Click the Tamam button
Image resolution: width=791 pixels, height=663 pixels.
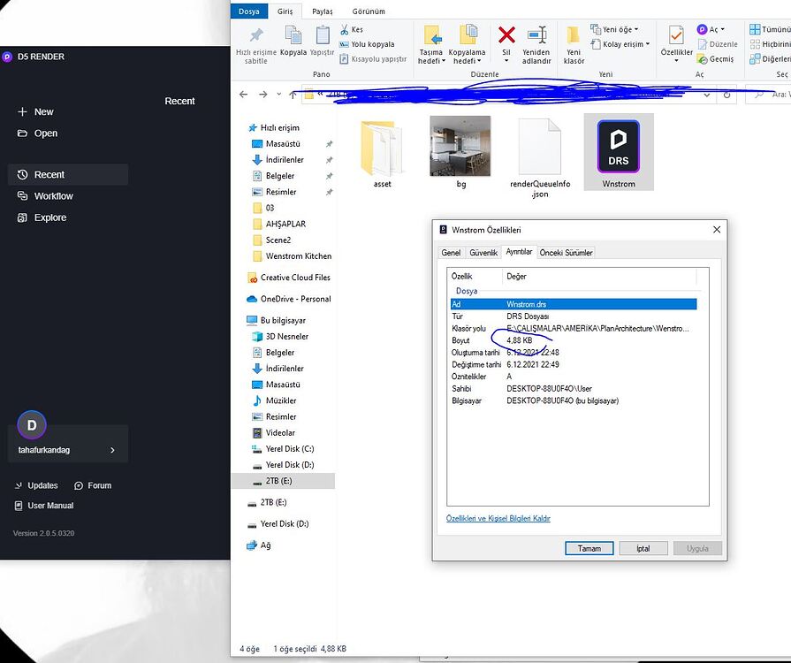tap(589, 548)
